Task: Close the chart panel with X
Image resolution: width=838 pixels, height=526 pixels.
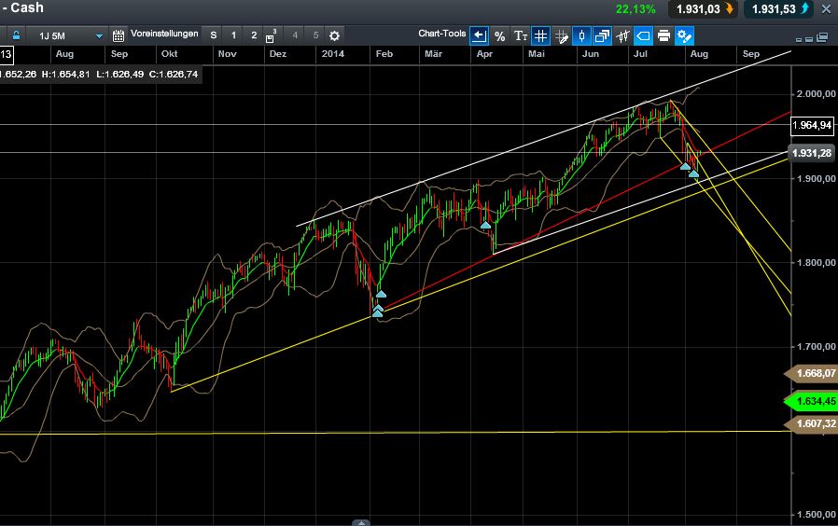Action: point(826,9)
